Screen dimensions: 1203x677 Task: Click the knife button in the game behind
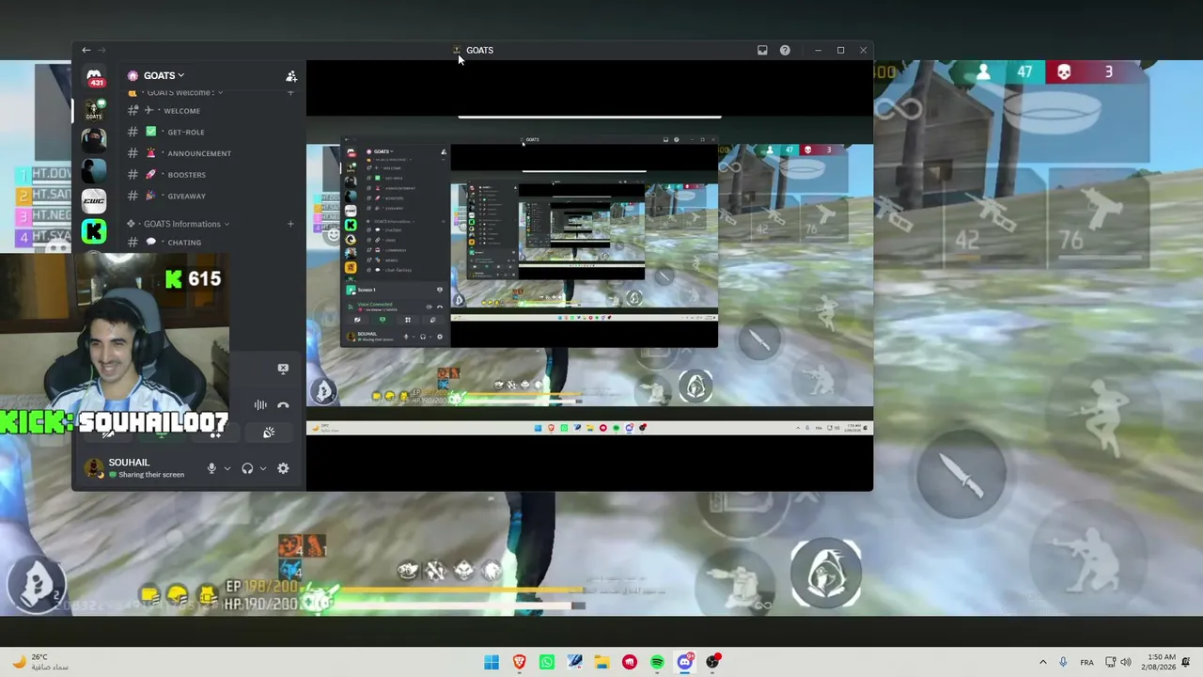[x=961, y=475]
